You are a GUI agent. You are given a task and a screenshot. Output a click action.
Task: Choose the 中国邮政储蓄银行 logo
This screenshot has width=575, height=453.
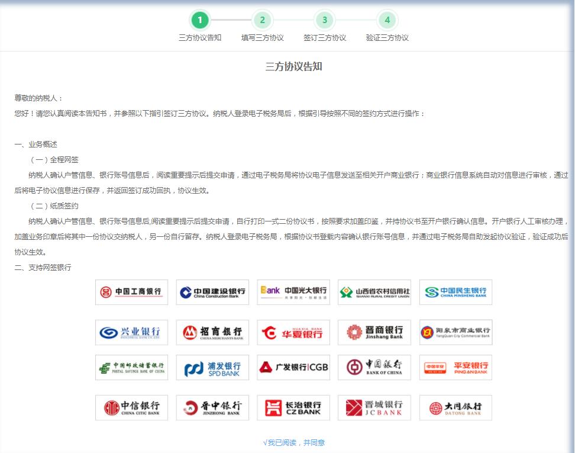[x=131, y=367]
